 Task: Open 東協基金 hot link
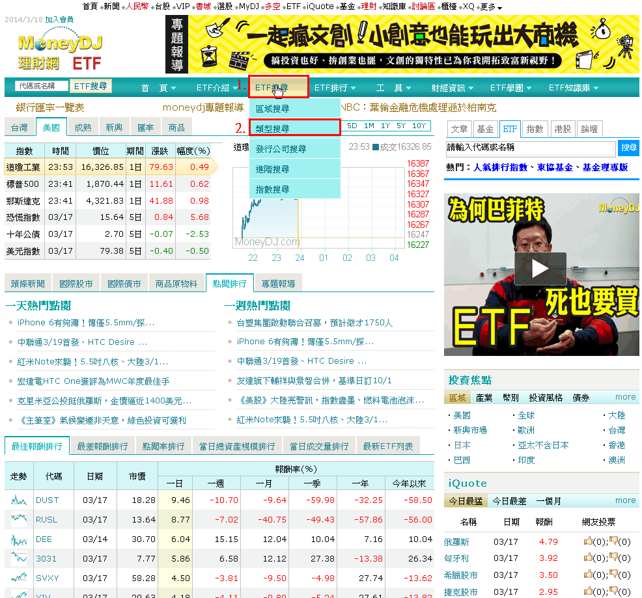click(555, 167)
